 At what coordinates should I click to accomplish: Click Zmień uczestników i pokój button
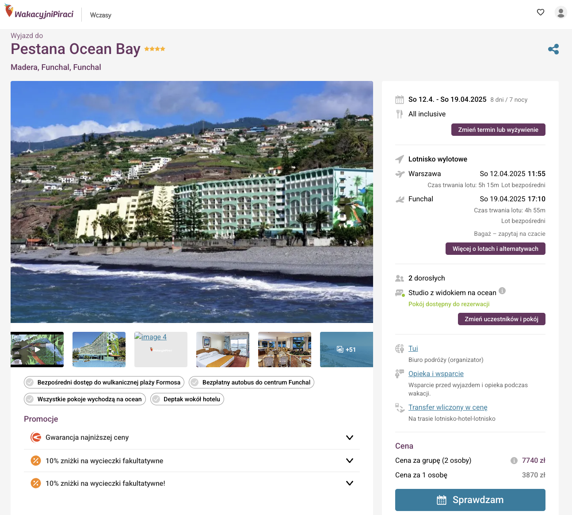[x=502, y=319]
